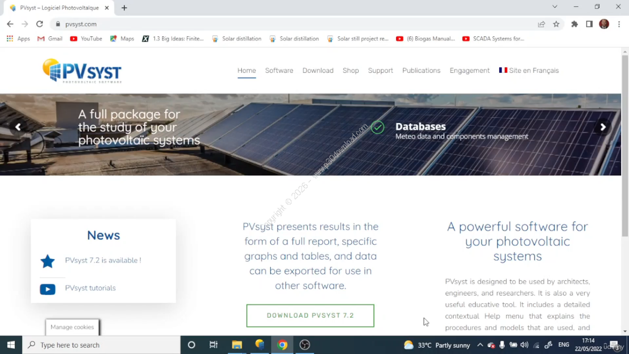Change the ENG input language
The width and height of the screenshot is (629, 354).
[x=564, y=345]
